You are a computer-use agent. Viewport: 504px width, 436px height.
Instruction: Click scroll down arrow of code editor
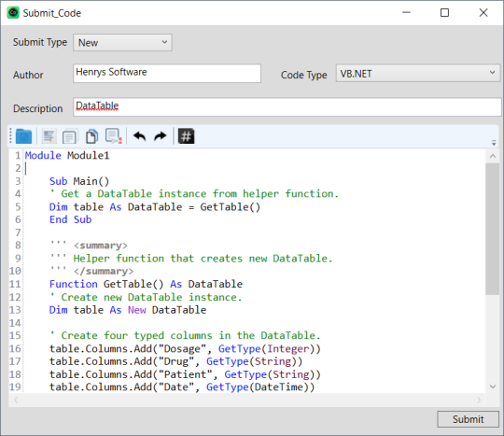493,387
